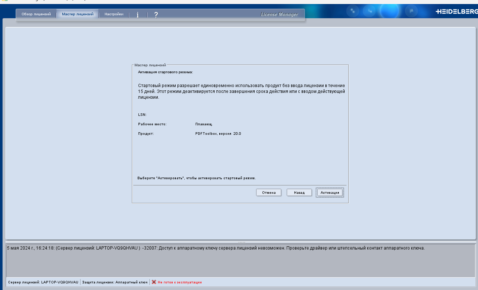The height and width of the screenshot is (290, 478).
Task: Click the PDFToolbox, версия 20.0 product value
Action: point(218,134)
